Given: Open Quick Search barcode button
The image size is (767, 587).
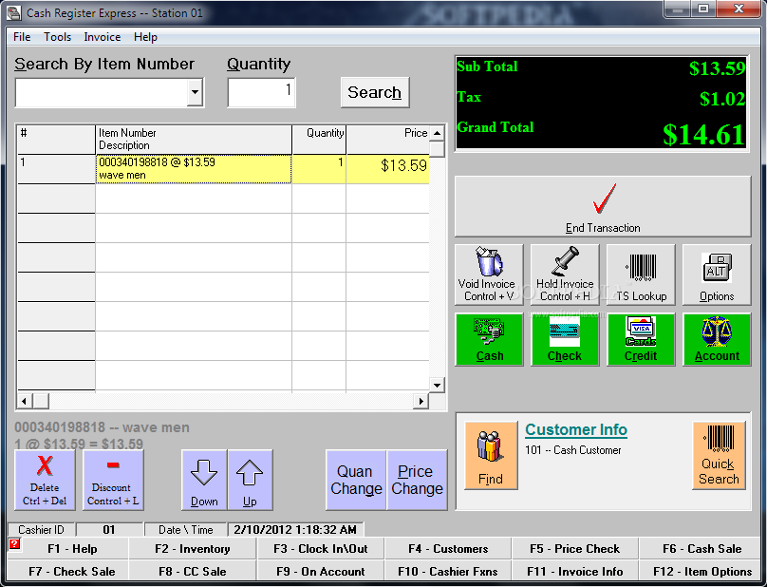Looking at the screenshot, I should [x=720, y=455].
